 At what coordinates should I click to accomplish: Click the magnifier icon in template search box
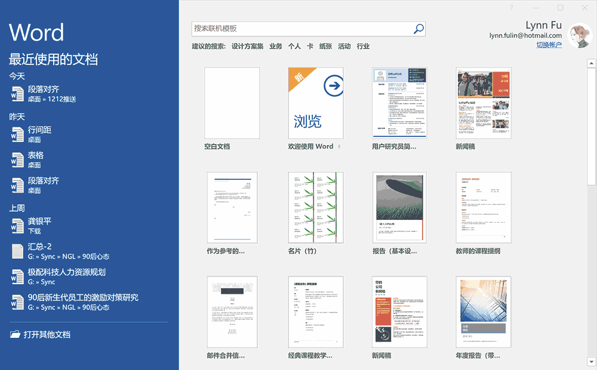click(x=418, y=29)
